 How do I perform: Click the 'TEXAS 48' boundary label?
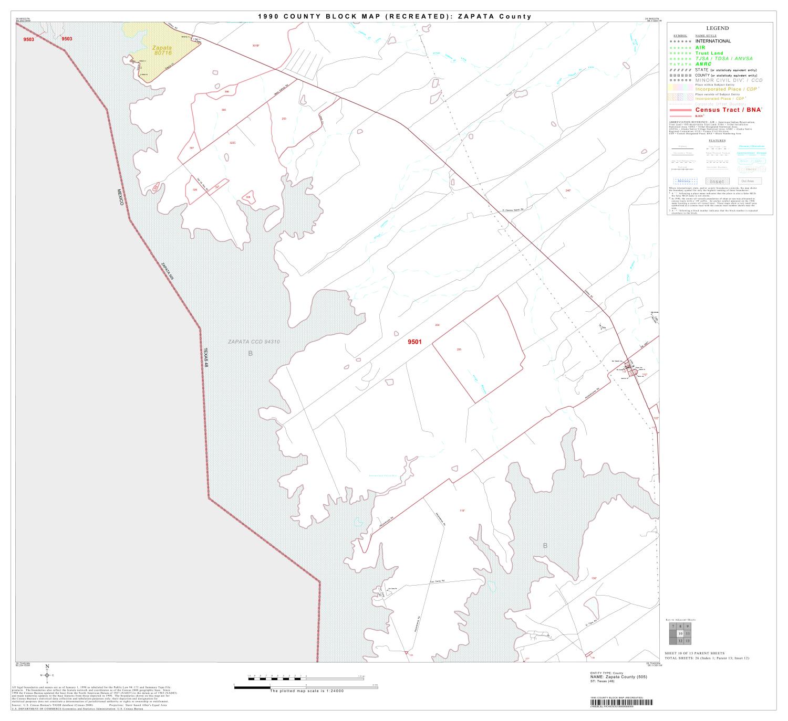[207, 357]
